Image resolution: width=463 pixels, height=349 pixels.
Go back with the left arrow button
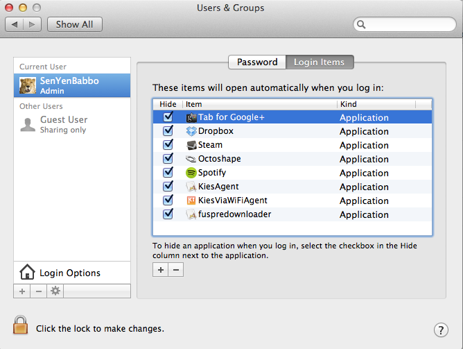coord(14,24)
